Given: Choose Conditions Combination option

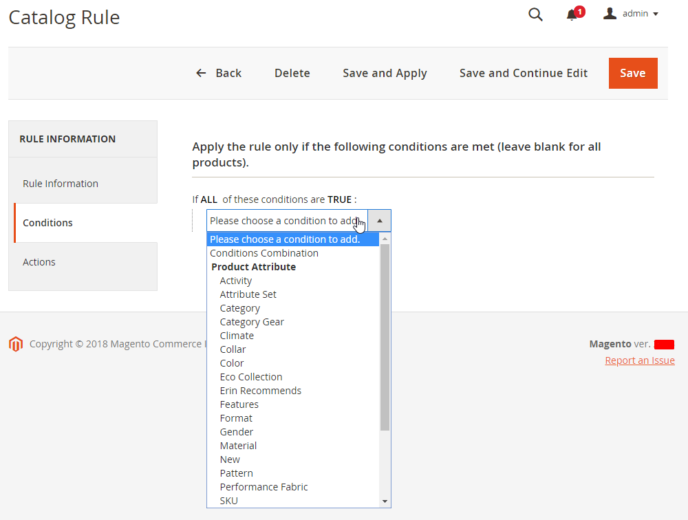Looking at the screenshot, I should point(264,253).
